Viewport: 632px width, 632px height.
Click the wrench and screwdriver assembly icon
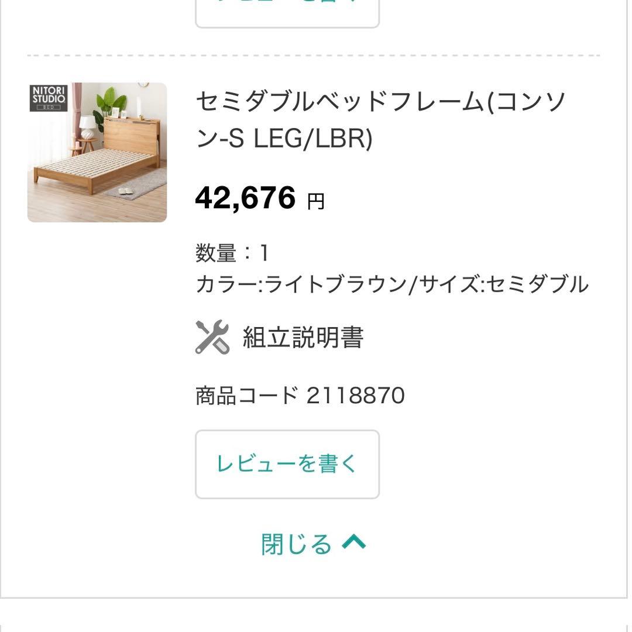tap(212, 337)
